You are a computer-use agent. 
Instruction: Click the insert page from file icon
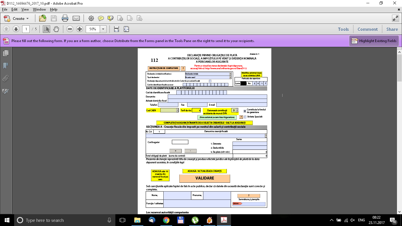pyautogui.click(x=139, y=18)
